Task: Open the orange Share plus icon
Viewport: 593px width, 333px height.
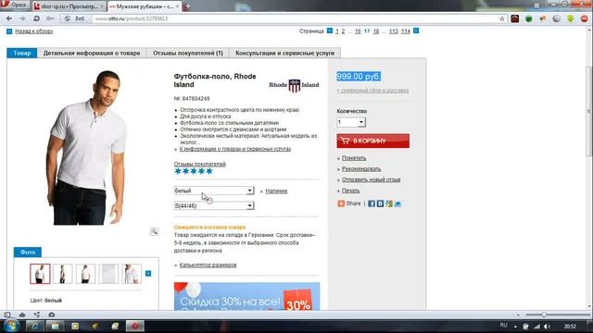Action: [341, 203]
